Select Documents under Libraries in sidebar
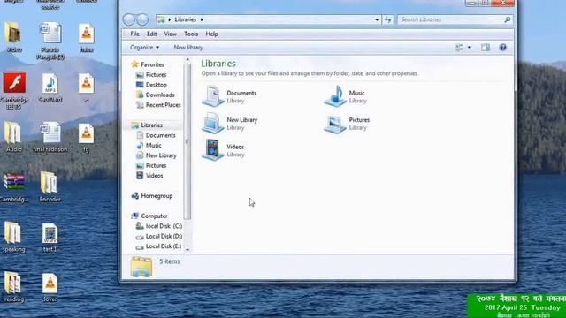This screenshot has height=318, width=566. [x=156, y=135]
